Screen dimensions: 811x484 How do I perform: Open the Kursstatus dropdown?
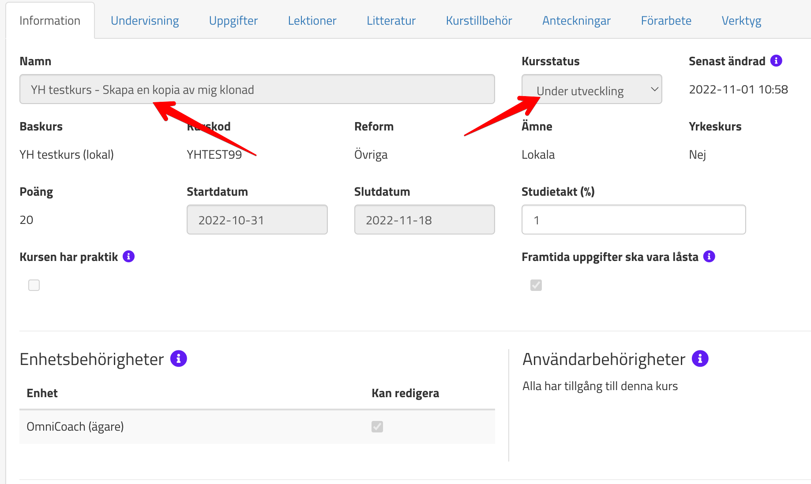tap(591, 89)
